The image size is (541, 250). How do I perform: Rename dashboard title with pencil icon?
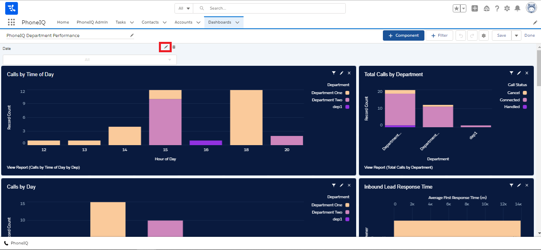pyautogui.click(x=132, y=35)
